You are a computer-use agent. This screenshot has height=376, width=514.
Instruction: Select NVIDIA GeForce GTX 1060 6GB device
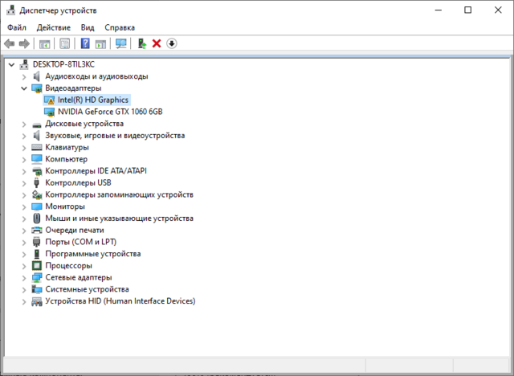pos(109,112)
